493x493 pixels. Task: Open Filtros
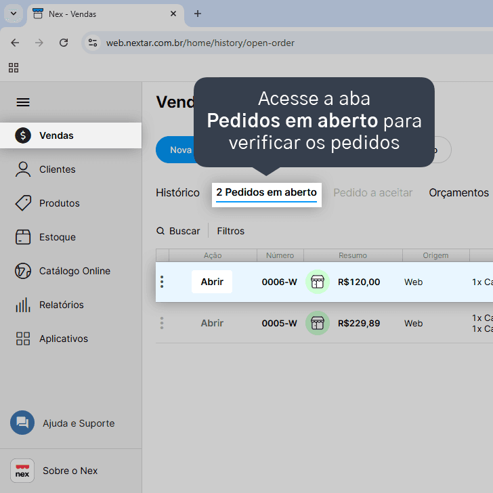point(230,231)
